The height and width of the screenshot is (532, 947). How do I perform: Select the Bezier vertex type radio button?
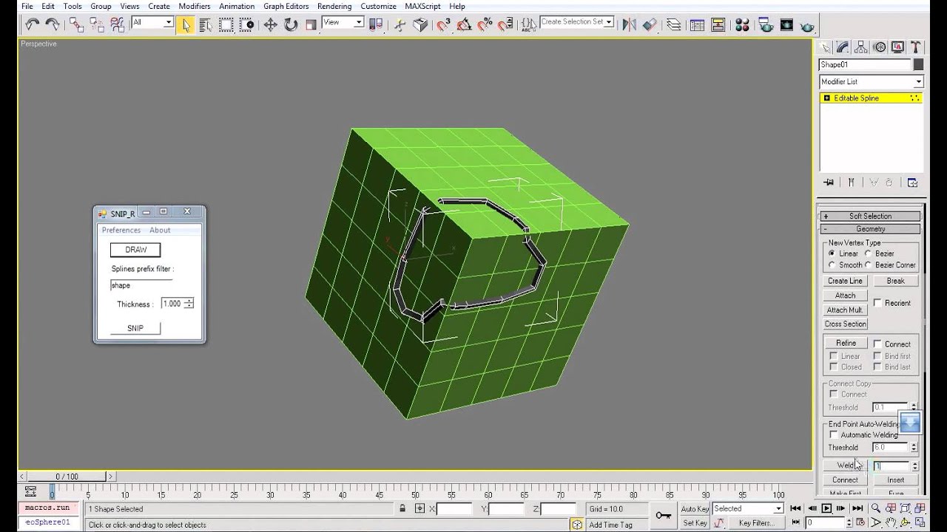tap(868, 253)
